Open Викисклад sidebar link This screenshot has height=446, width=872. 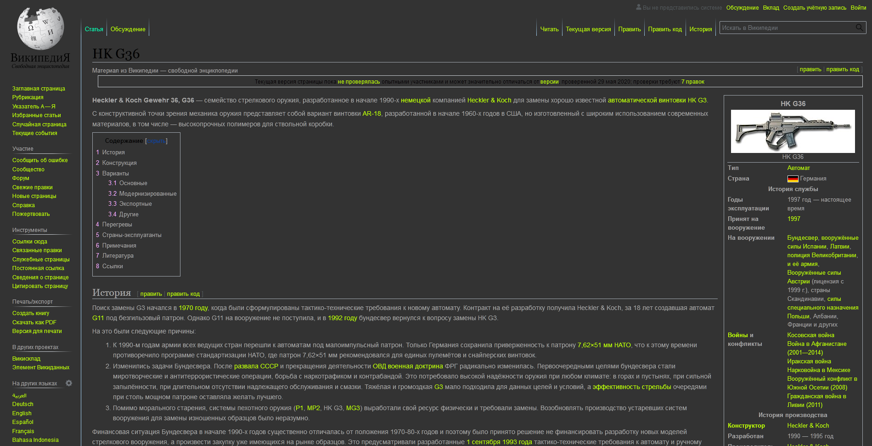pyautogui.click(x=26, y=359)
